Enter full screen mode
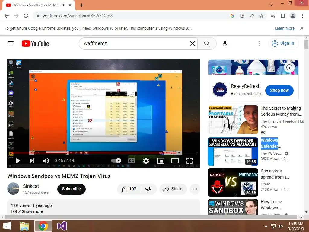 point(190,161)
